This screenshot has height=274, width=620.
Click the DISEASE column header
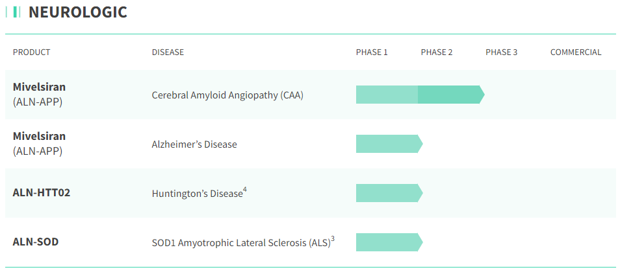pyautogui.click(x=168, y=52)
